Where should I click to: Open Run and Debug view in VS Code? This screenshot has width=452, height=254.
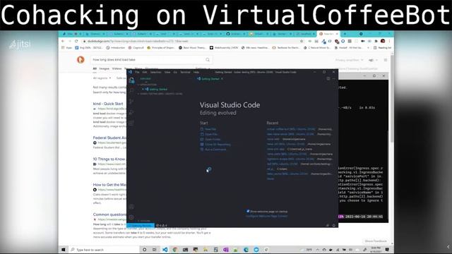(132, 112)
